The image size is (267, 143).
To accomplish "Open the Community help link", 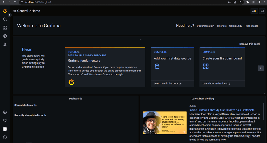I will point(235,26).
